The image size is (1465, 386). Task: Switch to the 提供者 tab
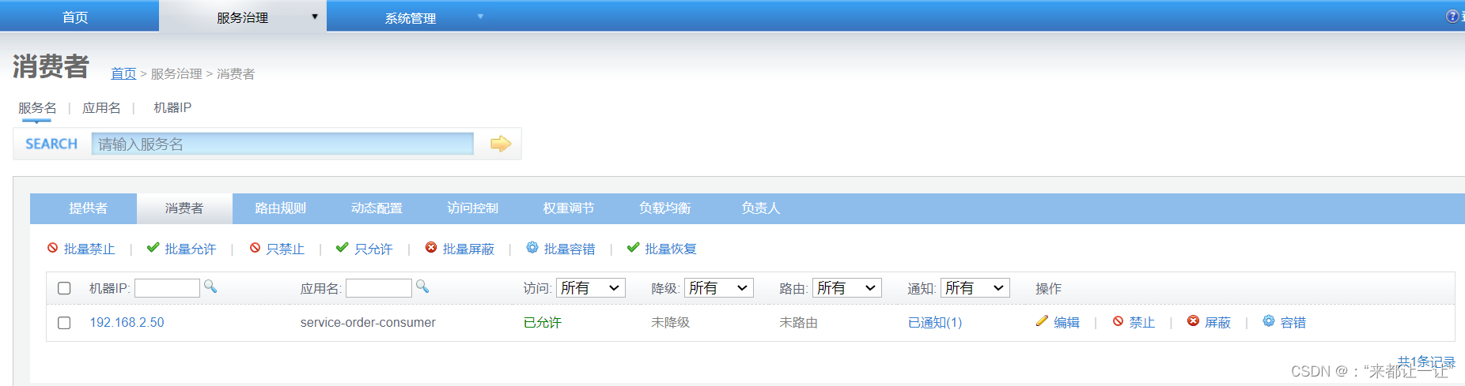click(x=88, y=208)
